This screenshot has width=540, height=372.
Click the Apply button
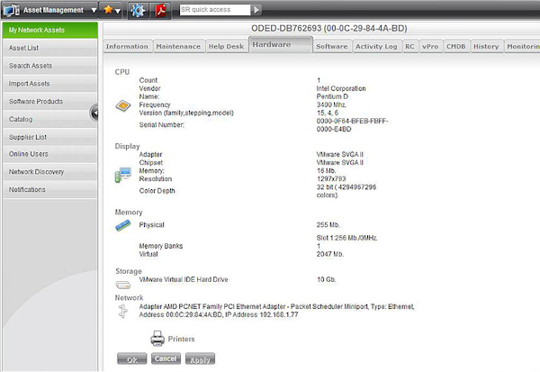coord(200,358)
